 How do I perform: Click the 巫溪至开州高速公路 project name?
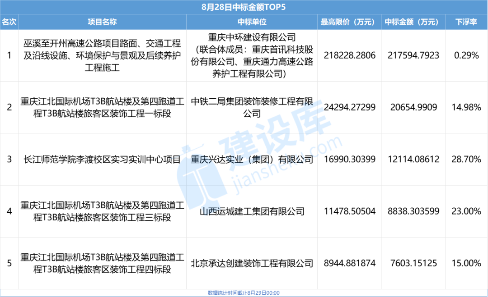point(103,56)
